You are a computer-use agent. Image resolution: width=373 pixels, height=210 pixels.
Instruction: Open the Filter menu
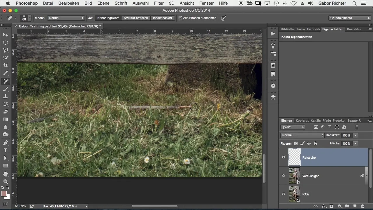159,3
